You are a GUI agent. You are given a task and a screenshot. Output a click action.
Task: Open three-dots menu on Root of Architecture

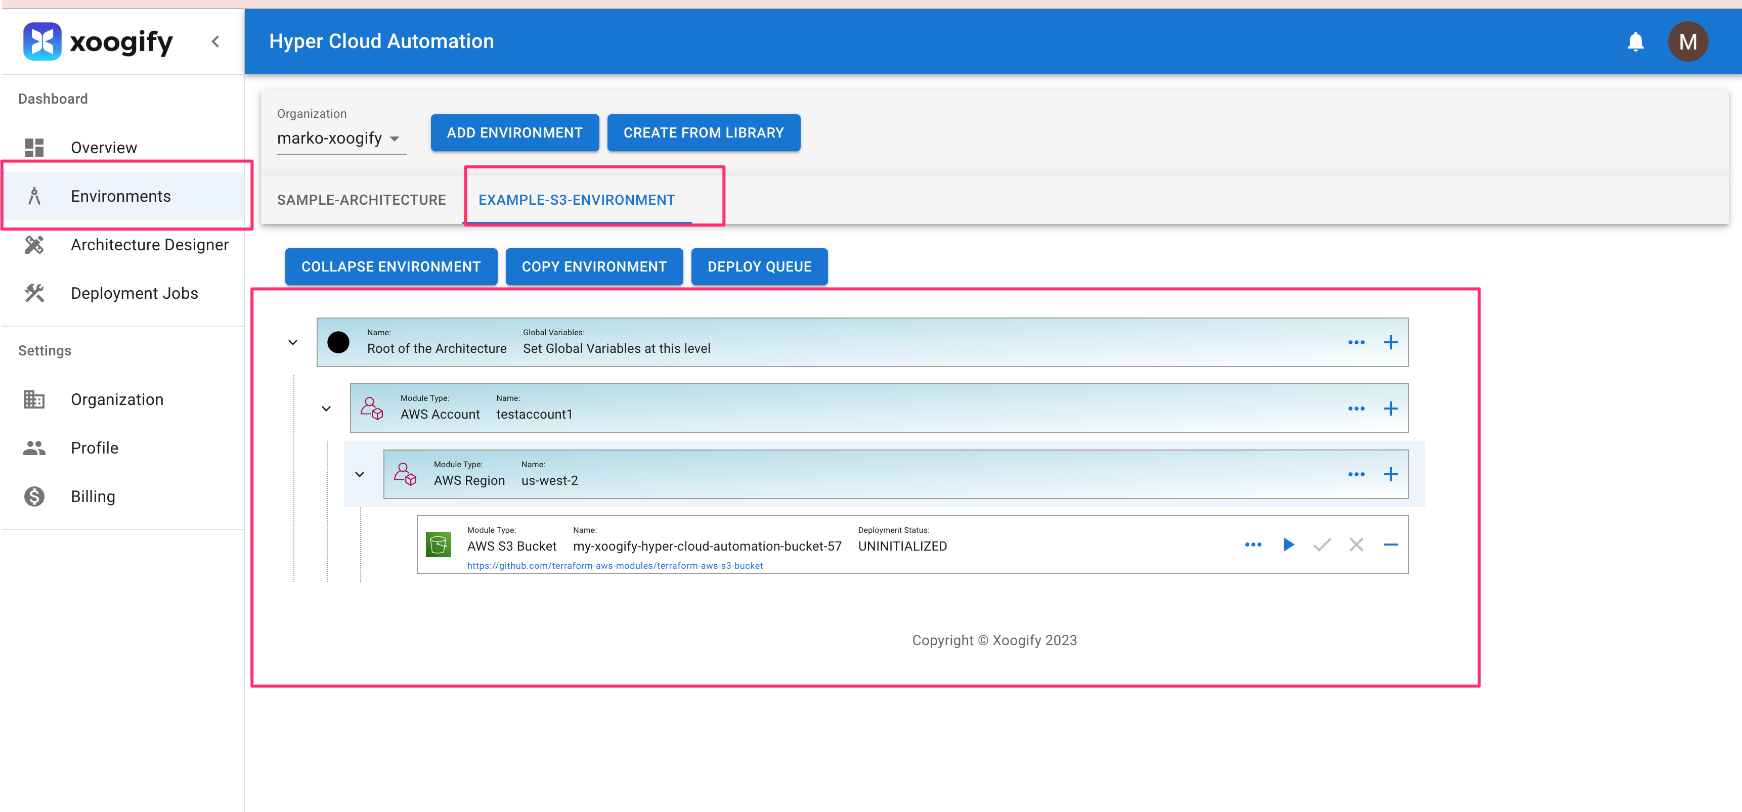1356,342
